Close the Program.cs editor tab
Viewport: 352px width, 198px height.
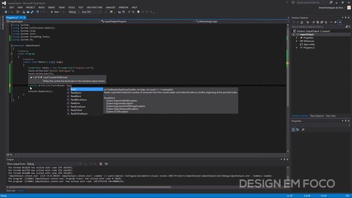point(24,18)
